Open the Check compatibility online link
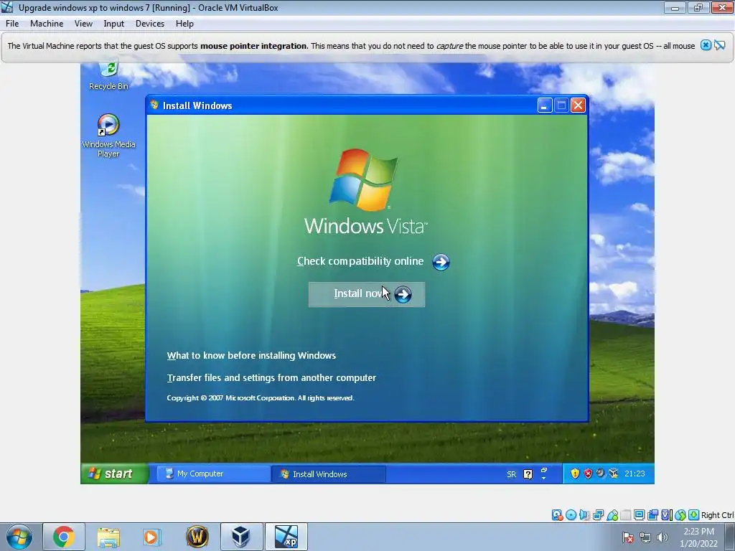The width and height of the screenshot is (735, 551). point(360,261)
